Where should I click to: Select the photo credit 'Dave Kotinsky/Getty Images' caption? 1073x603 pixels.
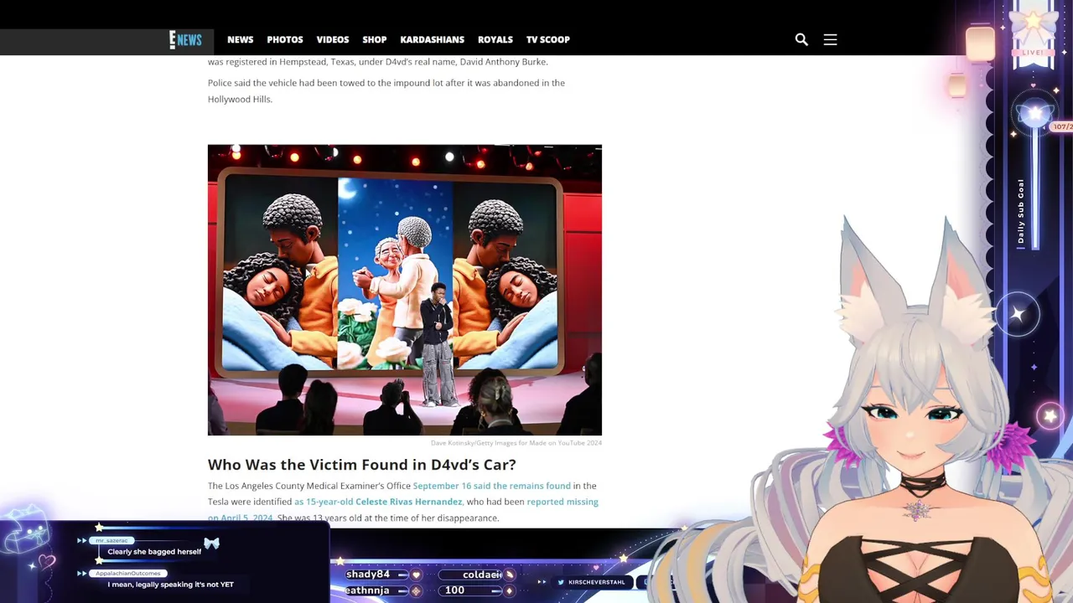click(x=516, y=442)
